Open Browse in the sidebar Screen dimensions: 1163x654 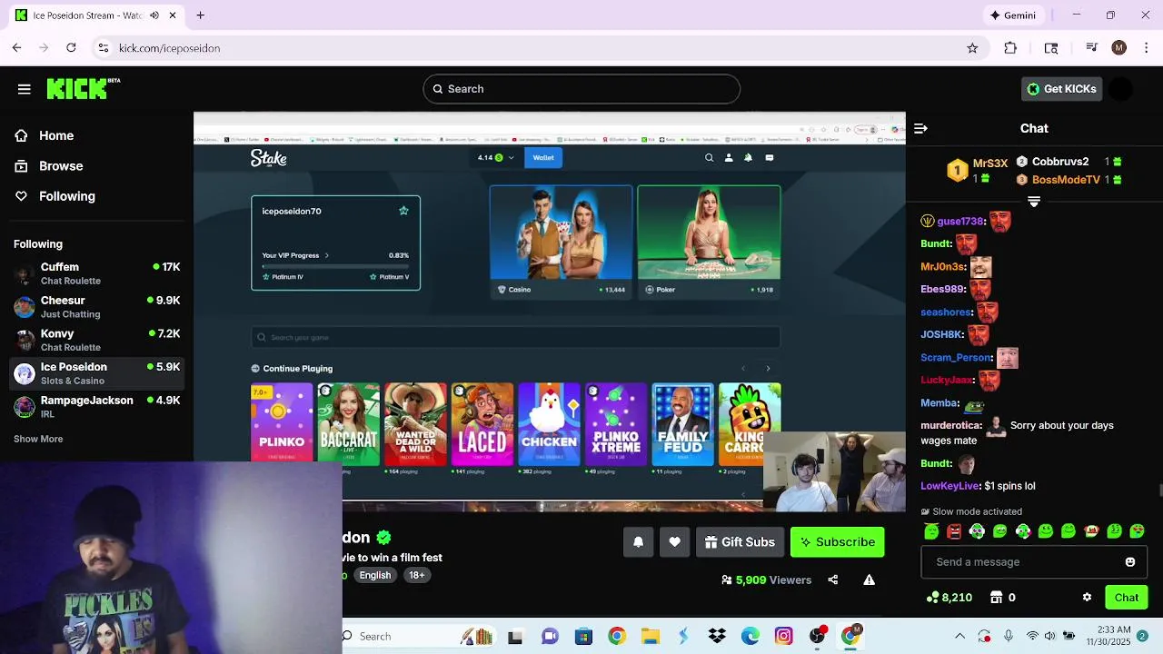(50, 166)
